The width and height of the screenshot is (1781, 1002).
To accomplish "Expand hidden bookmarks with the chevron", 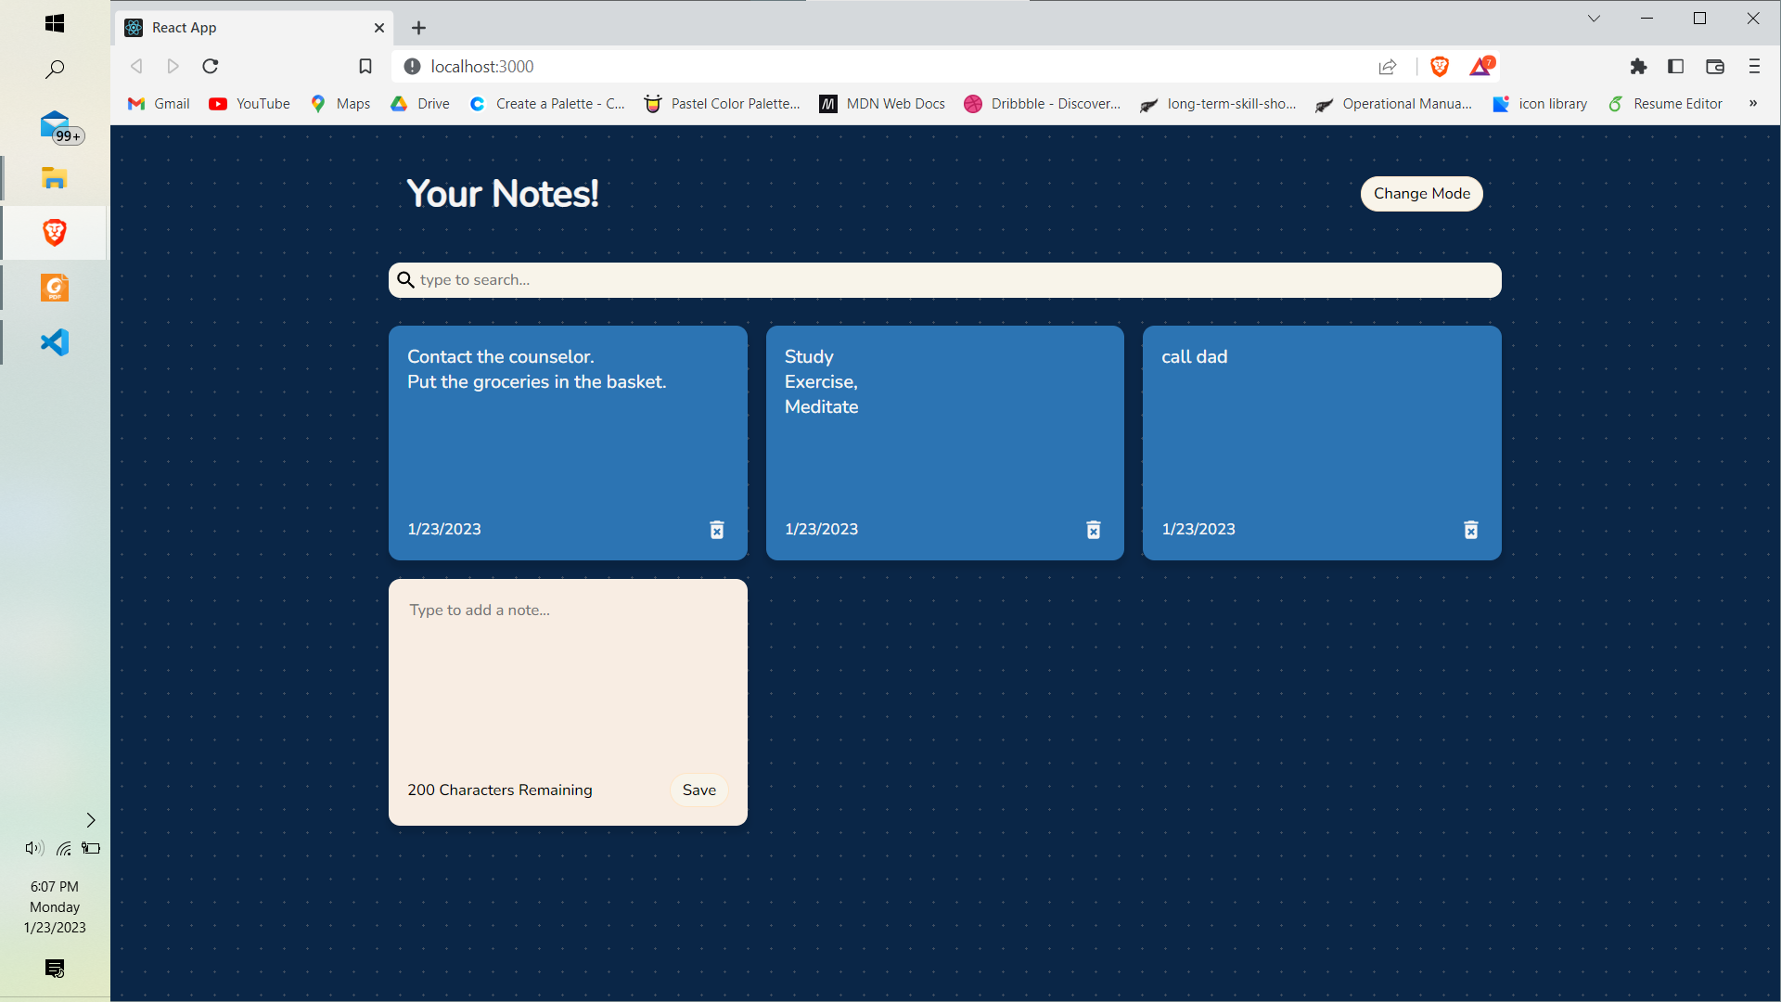I will tap(1753, 103).
